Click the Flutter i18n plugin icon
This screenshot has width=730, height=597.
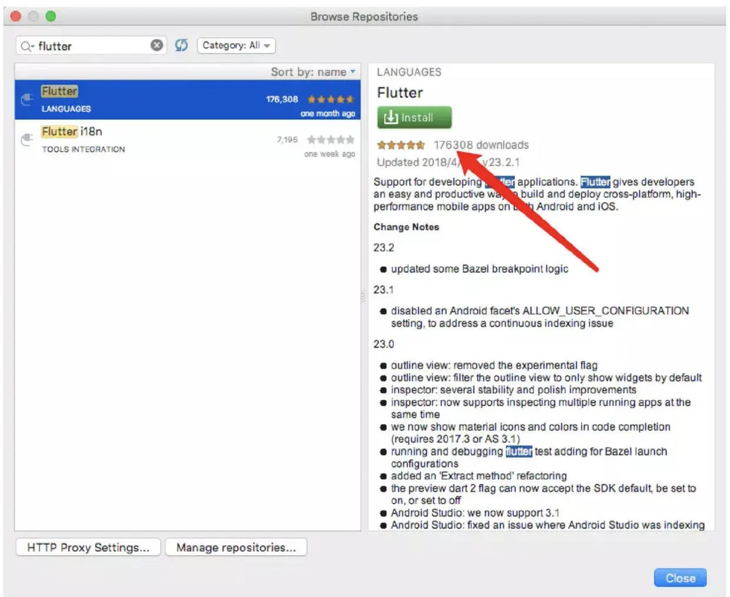coord(26,140)
